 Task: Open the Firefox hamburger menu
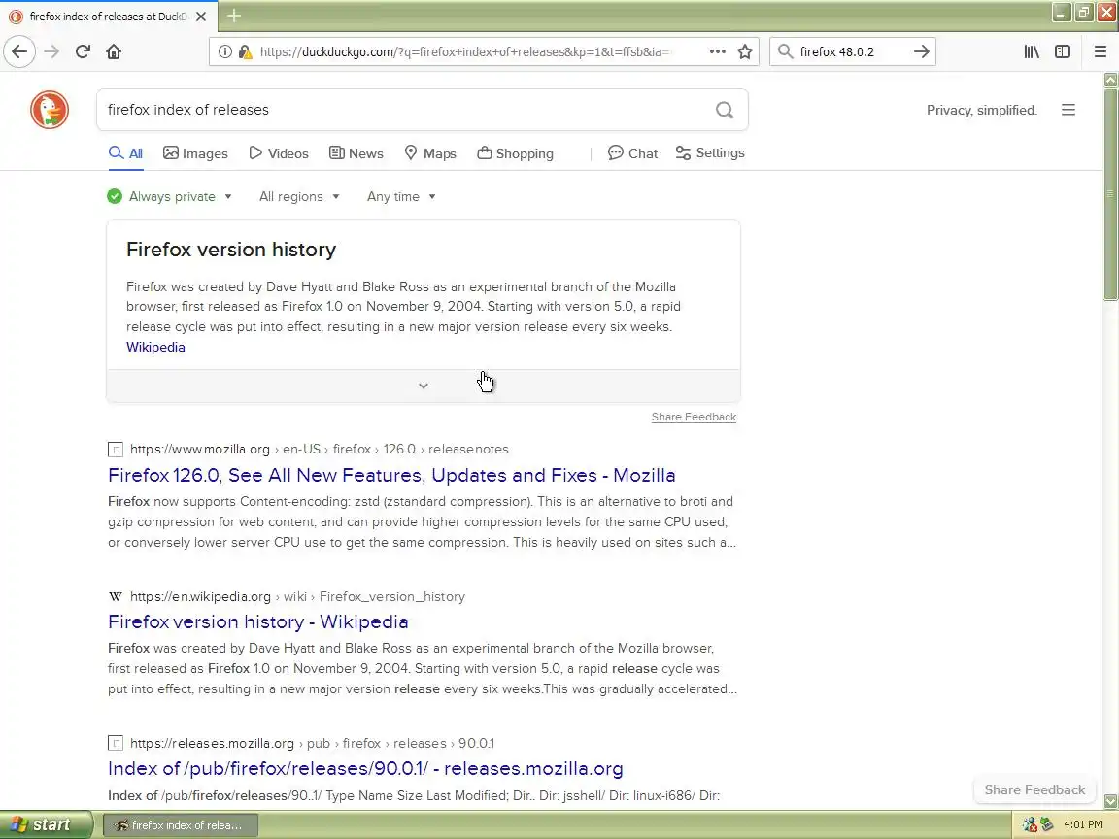[x=1100, y=51]
